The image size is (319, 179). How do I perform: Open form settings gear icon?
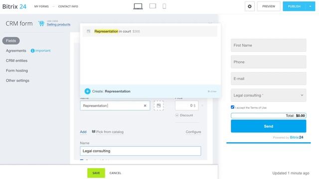tap(250, 6)
